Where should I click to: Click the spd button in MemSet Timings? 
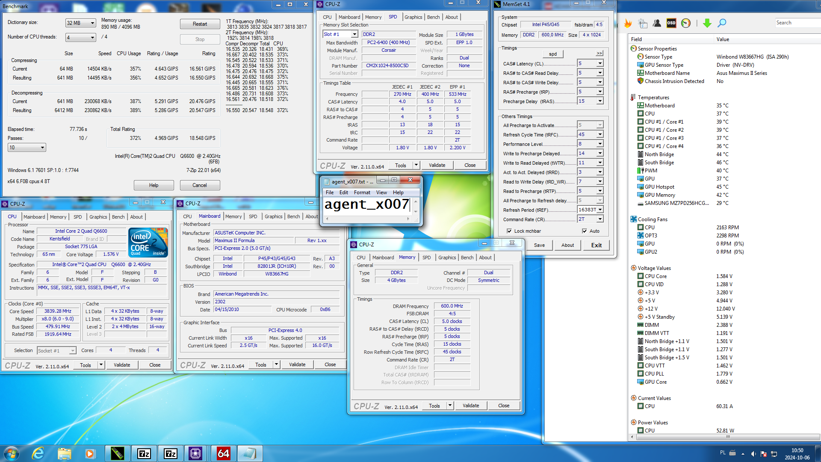(553, 54)
